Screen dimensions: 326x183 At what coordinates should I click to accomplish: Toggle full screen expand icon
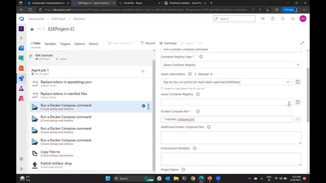[302, 43]
